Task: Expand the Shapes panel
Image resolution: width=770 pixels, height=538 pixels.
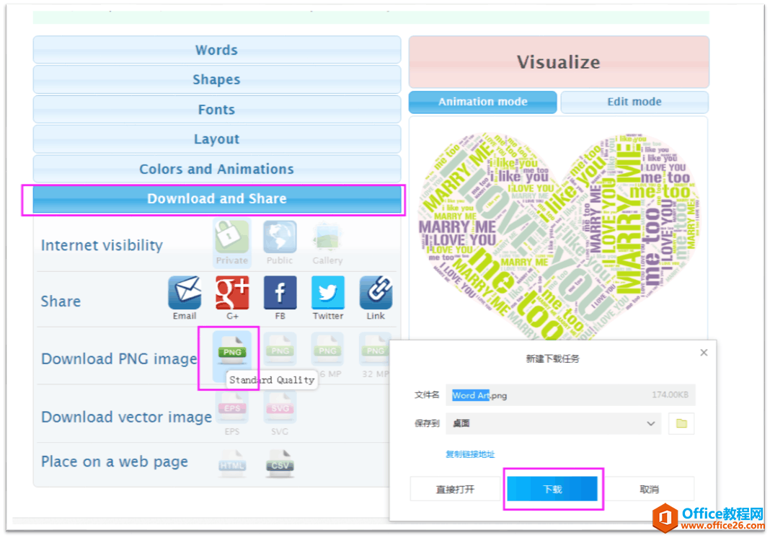Action: tap(216, 79)
